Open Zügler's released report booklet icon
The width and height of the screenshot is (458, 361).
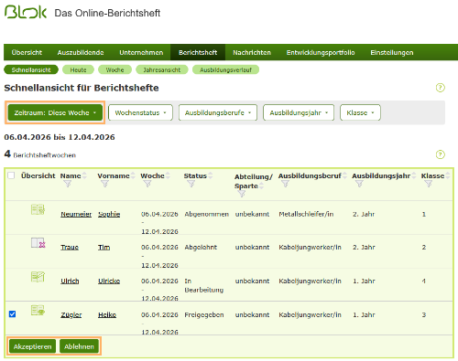pos(38,310)
